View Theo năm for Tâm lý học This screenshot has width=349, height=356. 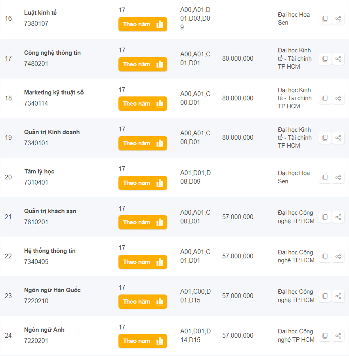click(x=143, y=183)
